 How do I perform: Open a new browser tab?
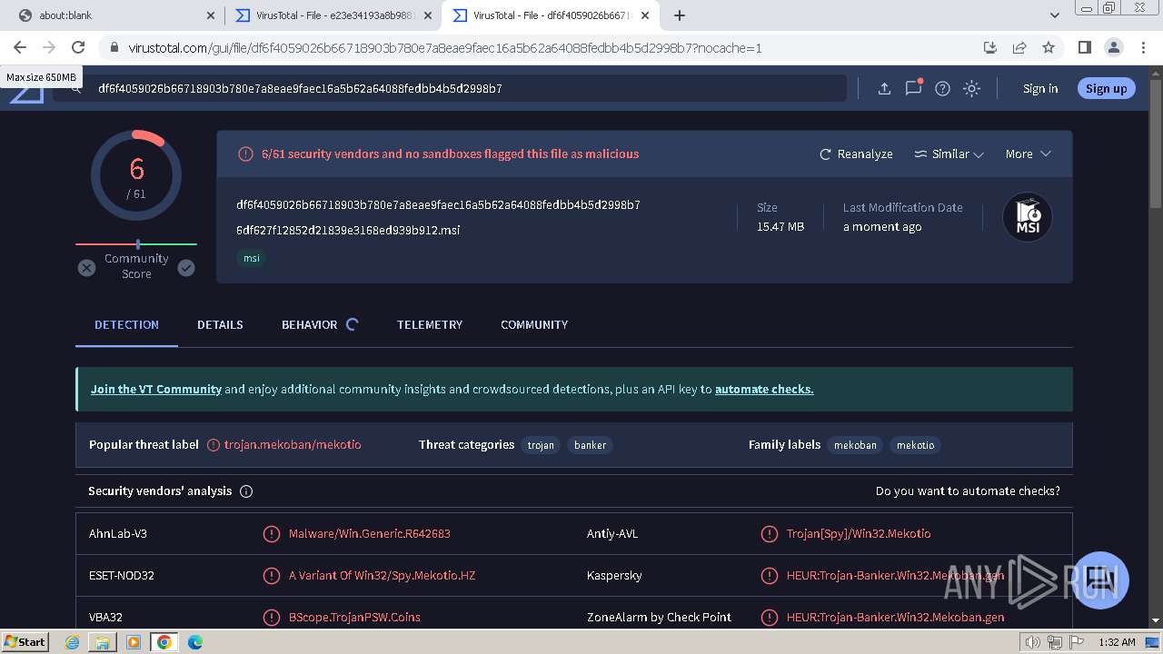coord(680,15)
